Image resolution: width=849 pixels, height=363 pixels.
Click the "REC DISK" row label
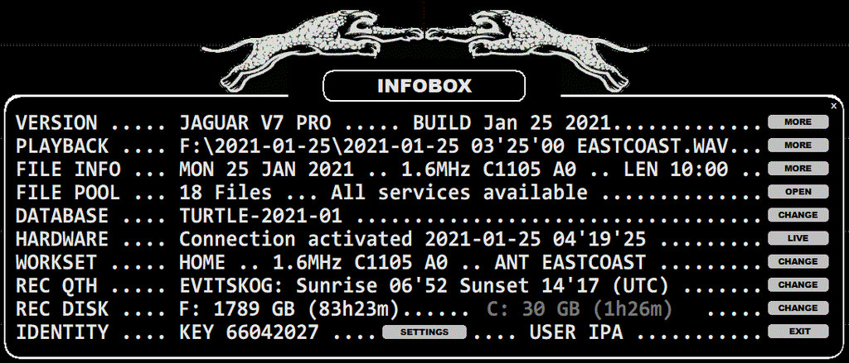coord(62,309)
